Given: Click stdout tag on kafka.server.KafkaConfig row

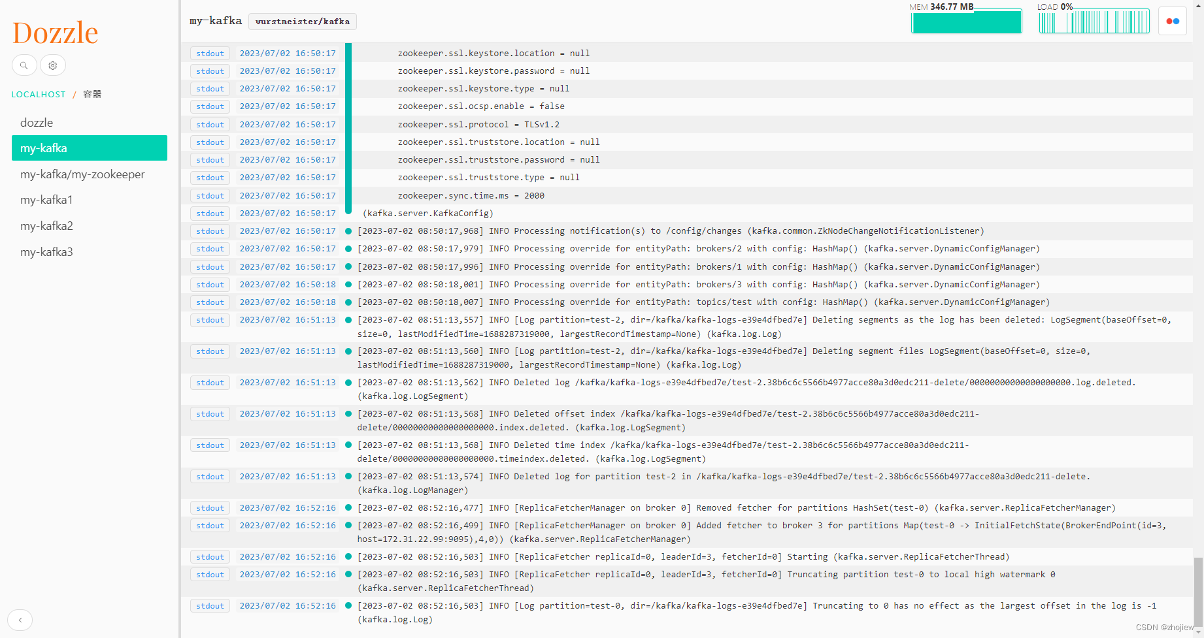Looking at the screenshot, I should [210, 214].
